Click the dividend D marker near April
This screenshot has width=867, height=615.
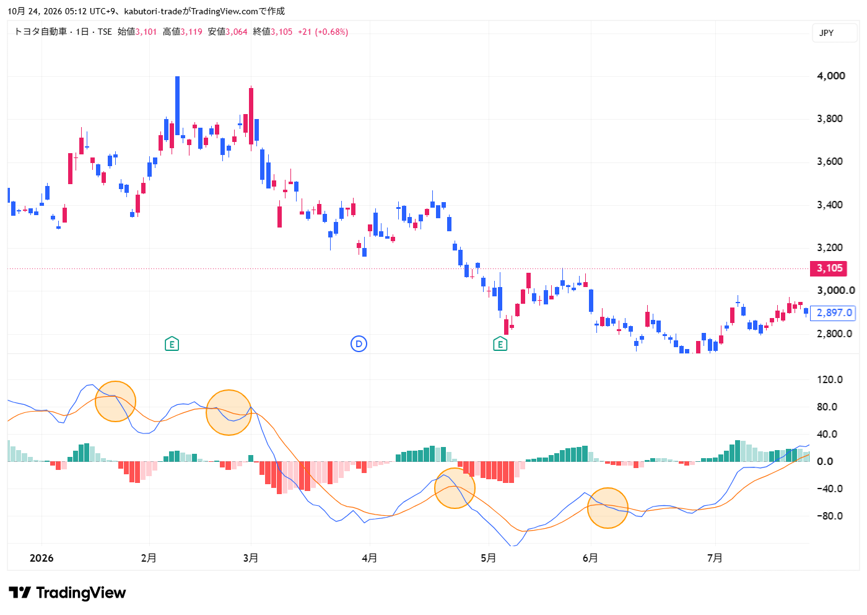click(359, 343)
